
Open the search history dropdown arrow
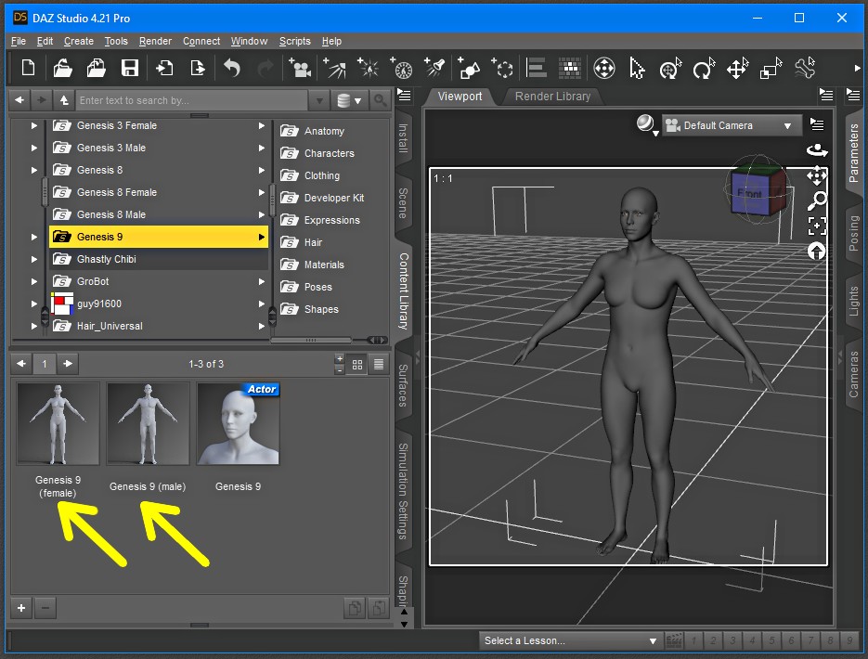[x=319, y=100]
